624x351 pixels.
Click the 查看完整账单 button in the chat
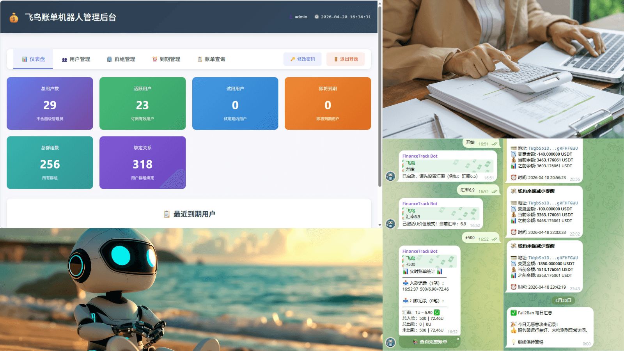click(x=430, y=342)
